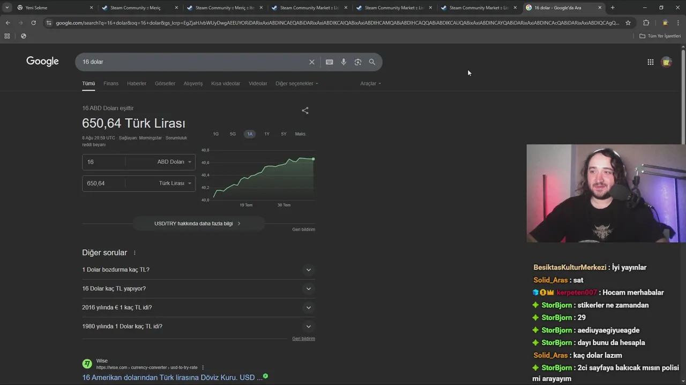686x385 pixels.
Task: Select the 1Y chart range
Action: pos(267,134)
